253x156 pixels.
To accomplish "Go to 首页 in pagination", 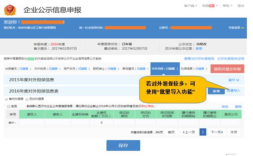I will [x=171, y=132].
